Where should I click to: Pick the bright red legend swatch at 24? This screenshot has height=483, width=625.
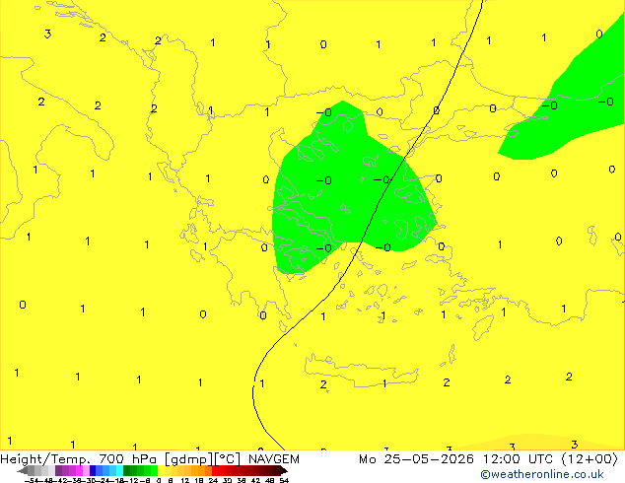pos(215,470)
